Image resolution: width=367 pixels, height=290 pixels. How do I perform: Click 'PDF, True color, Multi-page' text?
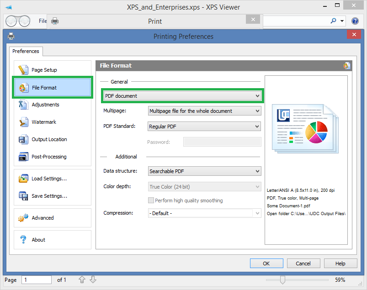click(293, 198)
